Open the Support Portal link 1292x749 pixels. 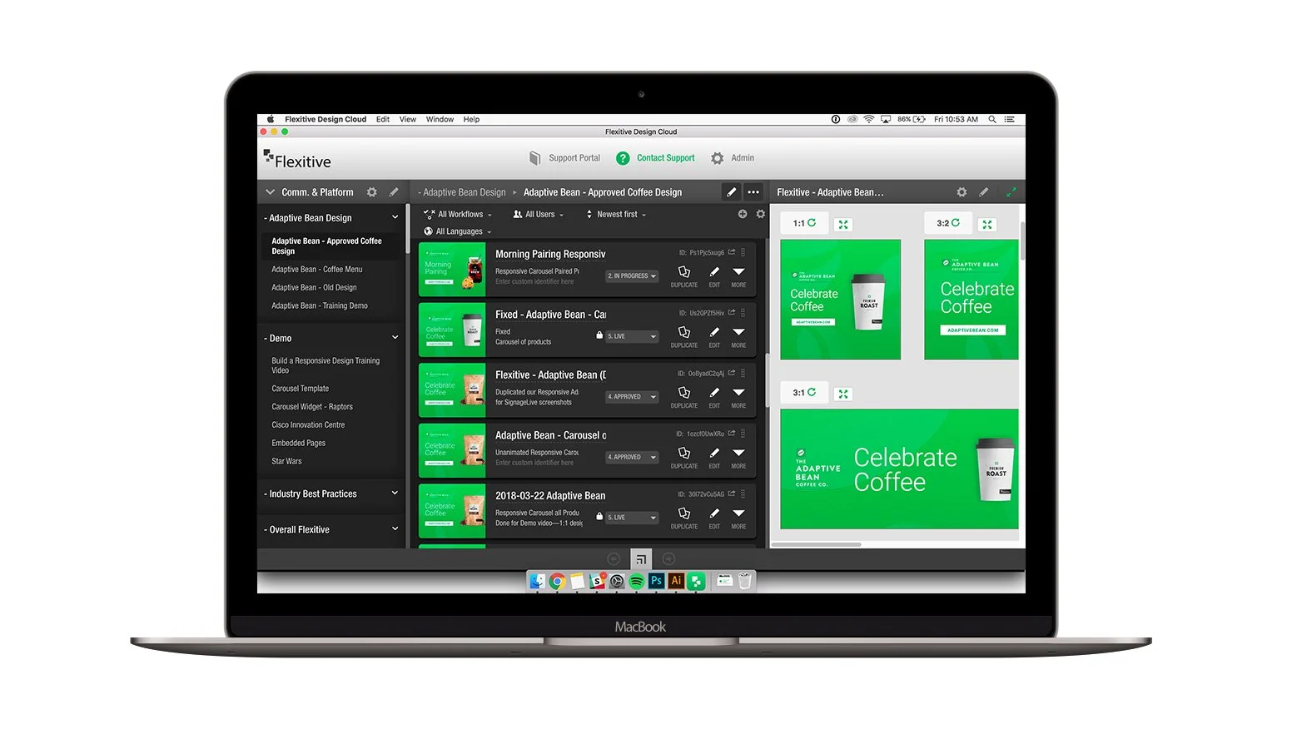[564, 158]
